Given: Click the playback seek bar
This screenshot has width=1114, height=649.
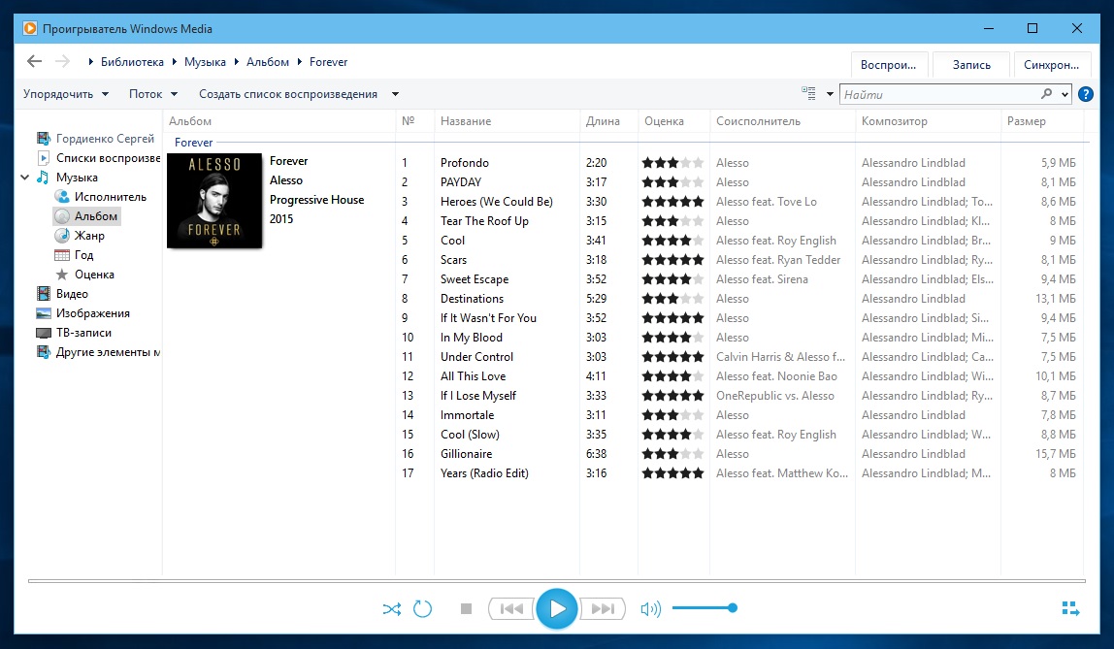Looking at the screenshot, I should [556, 581].
